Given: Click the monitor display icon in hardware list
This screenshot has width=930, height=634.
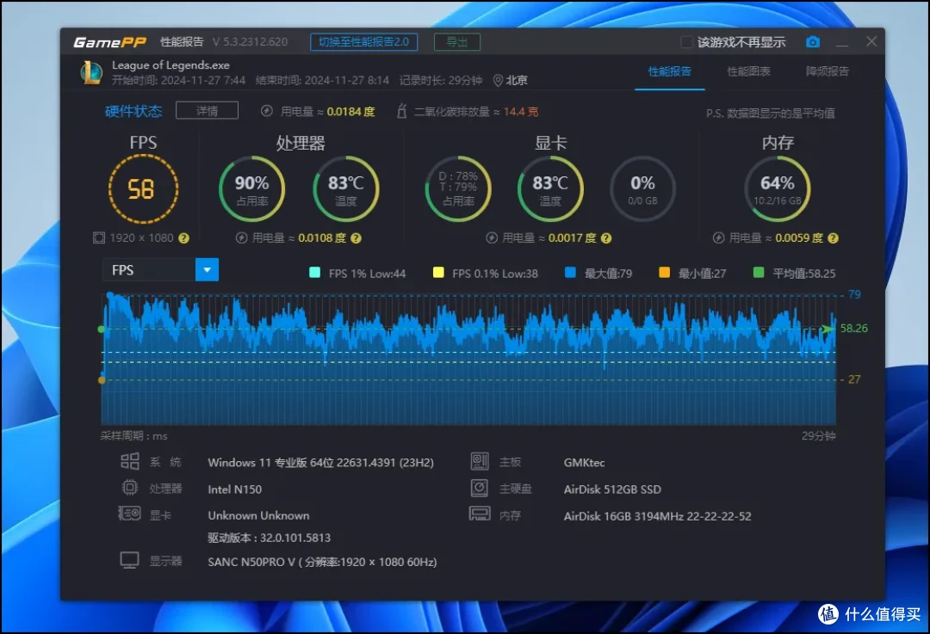Looking at the screenshot, I should pos(129,560).
